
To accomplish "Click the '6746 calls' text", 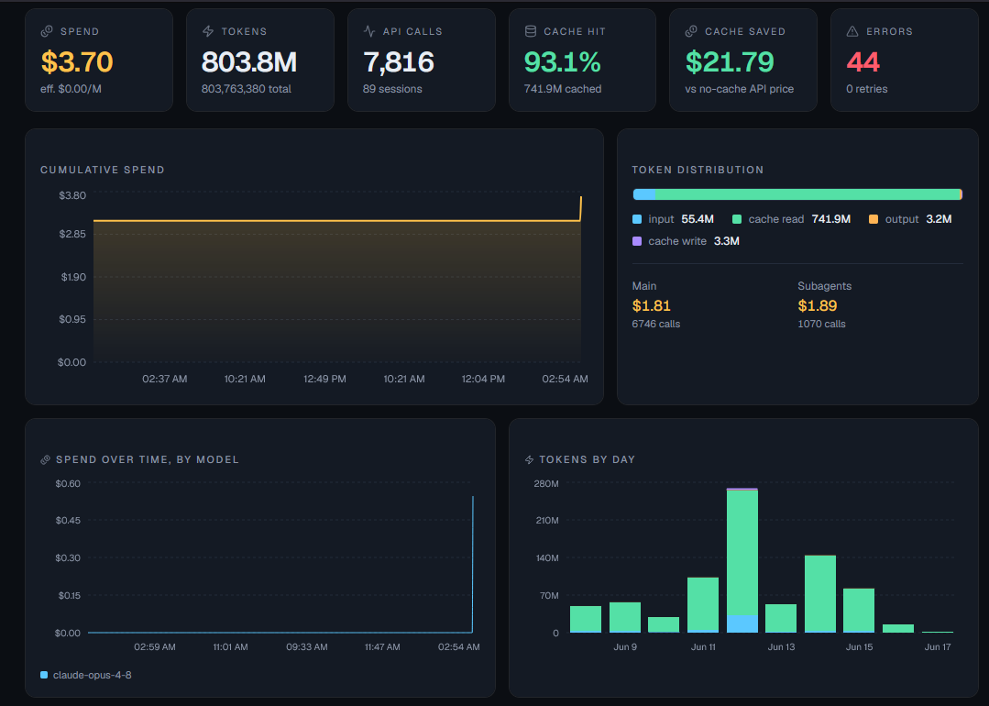I will point(656,325).
